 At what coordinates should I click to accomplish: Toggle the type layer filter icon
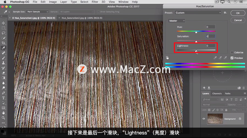click(231, 99)
